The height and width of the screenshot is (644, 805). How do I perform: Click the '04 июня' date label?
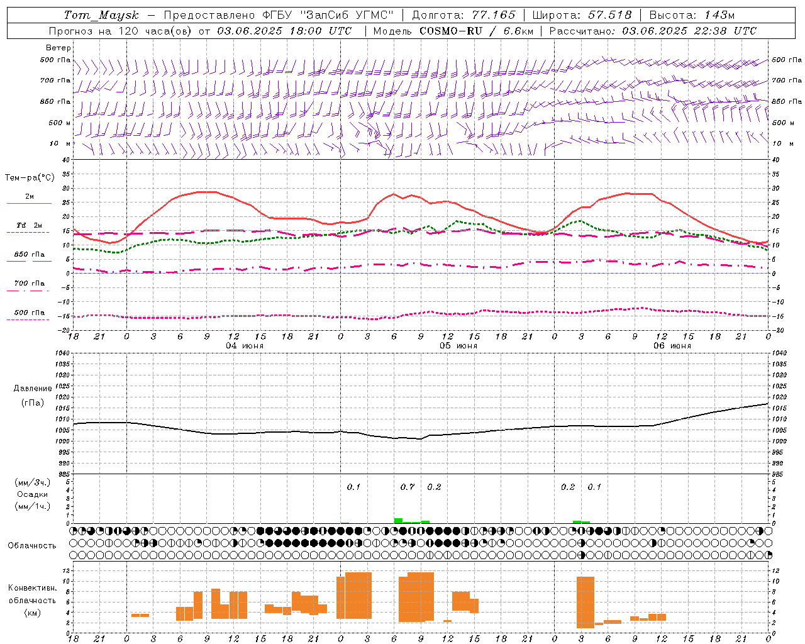click(245, 346)
